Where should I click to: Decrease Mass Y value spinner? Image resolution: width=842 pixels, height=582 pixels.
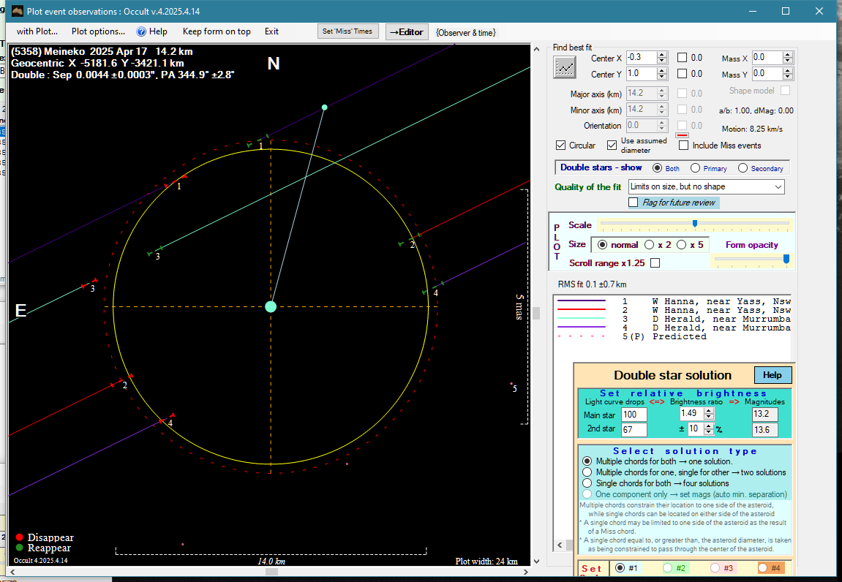click(788, 77)
